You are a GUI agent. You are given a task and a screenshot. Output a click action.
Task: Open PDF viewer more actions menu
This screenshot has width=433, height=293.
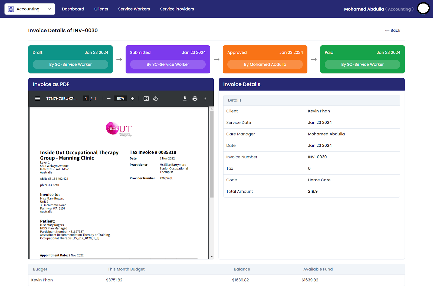tap(205, 99)
